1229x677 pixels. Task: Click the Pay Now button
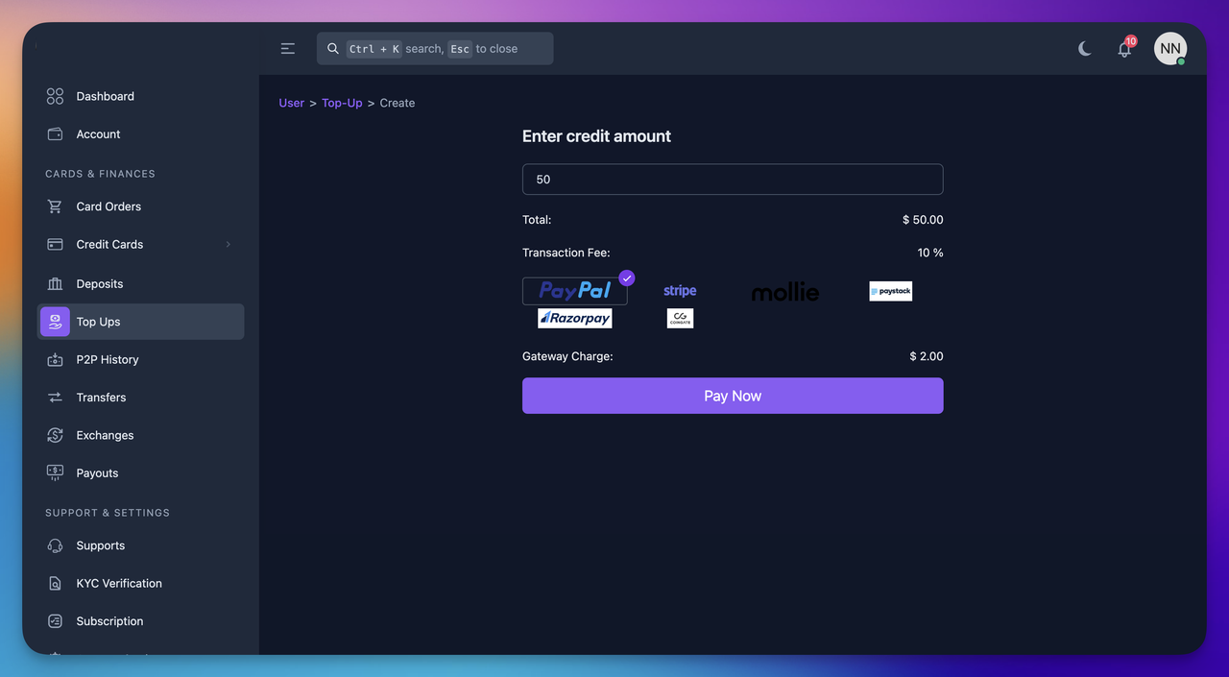(733, 396)
